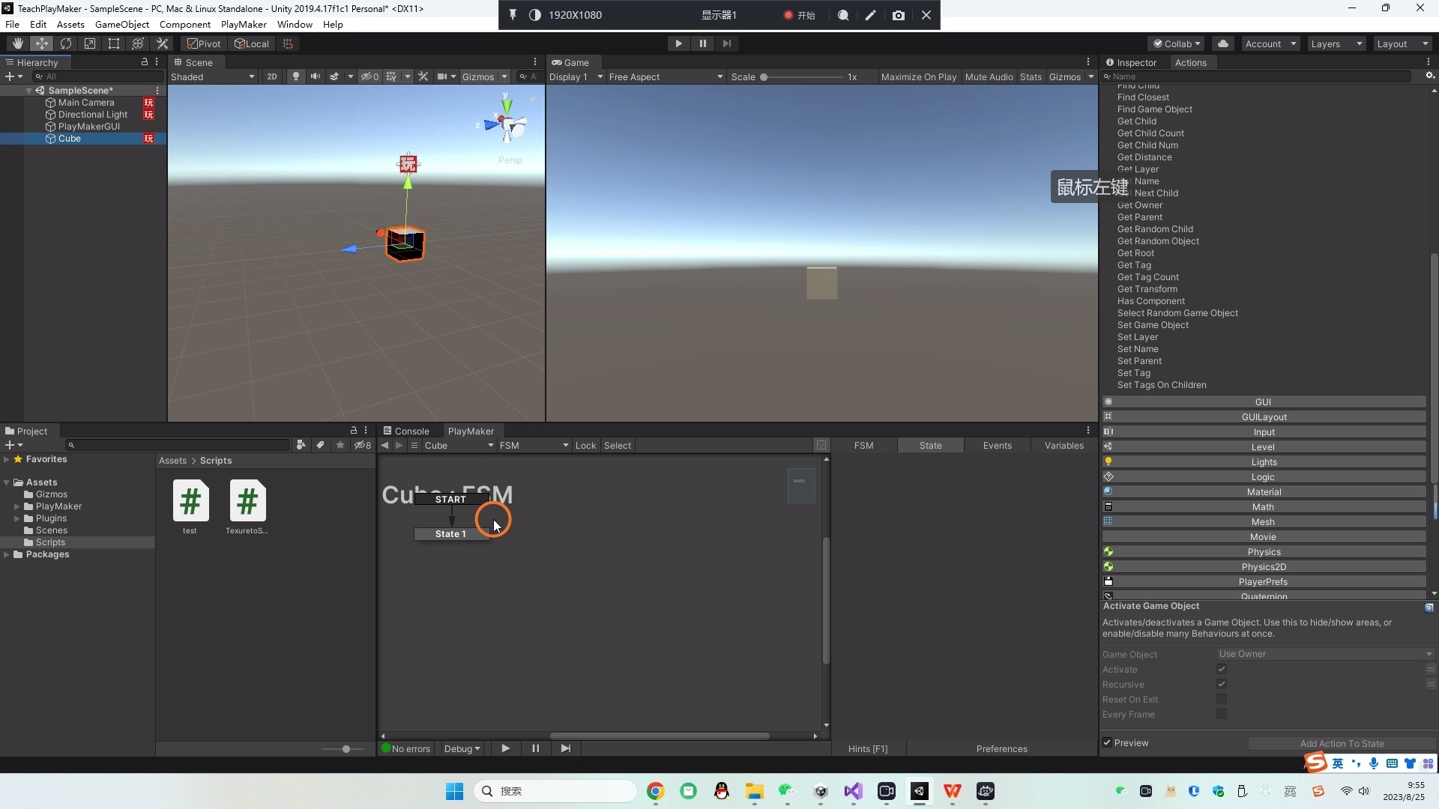Select the Hand tool in toolbar
Image resolution: width=1439 pixels, height=809 pixels.
(x=18, y=43)
